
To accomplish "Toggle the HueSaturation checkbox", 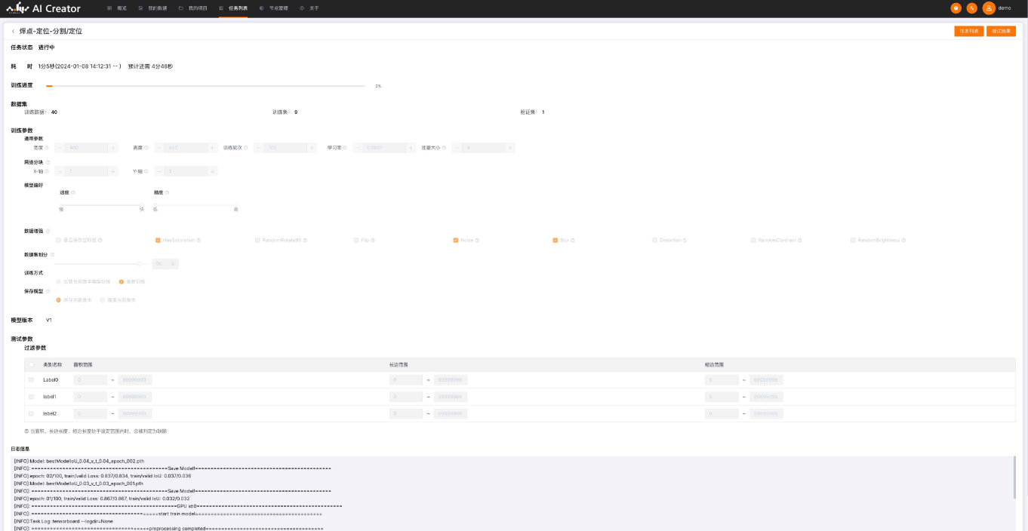I will [x=158, y=240].
